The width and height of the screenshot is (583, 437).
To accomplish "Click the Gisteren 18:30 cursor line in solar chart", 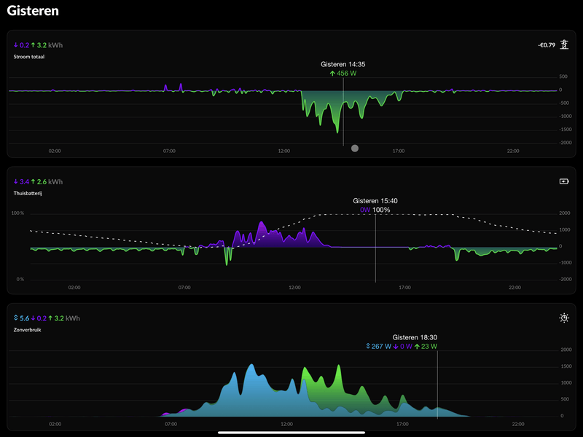I will coord(437,385).
